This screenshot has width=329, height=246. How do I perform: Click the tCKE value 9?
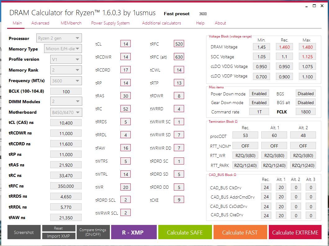[x=179, y=200]
